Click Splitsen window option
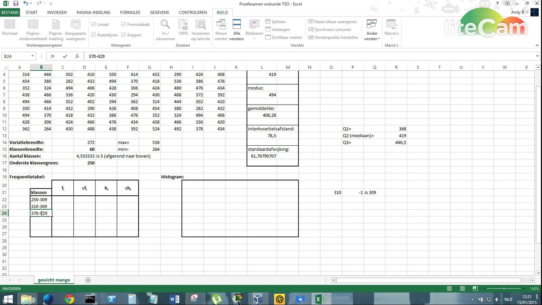This screenshot has width=542, height=305. click(x=275, y=22)
